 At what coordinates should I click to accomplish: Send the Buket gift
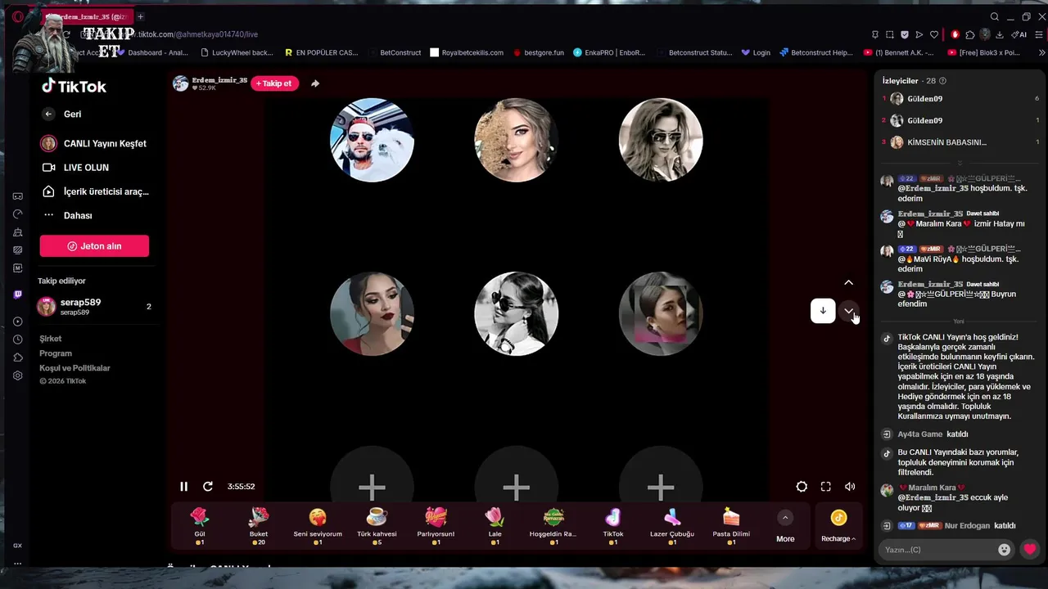[x=259, y=525]
